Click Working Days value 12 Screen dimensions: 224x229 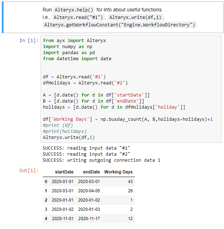coord(130,219)
